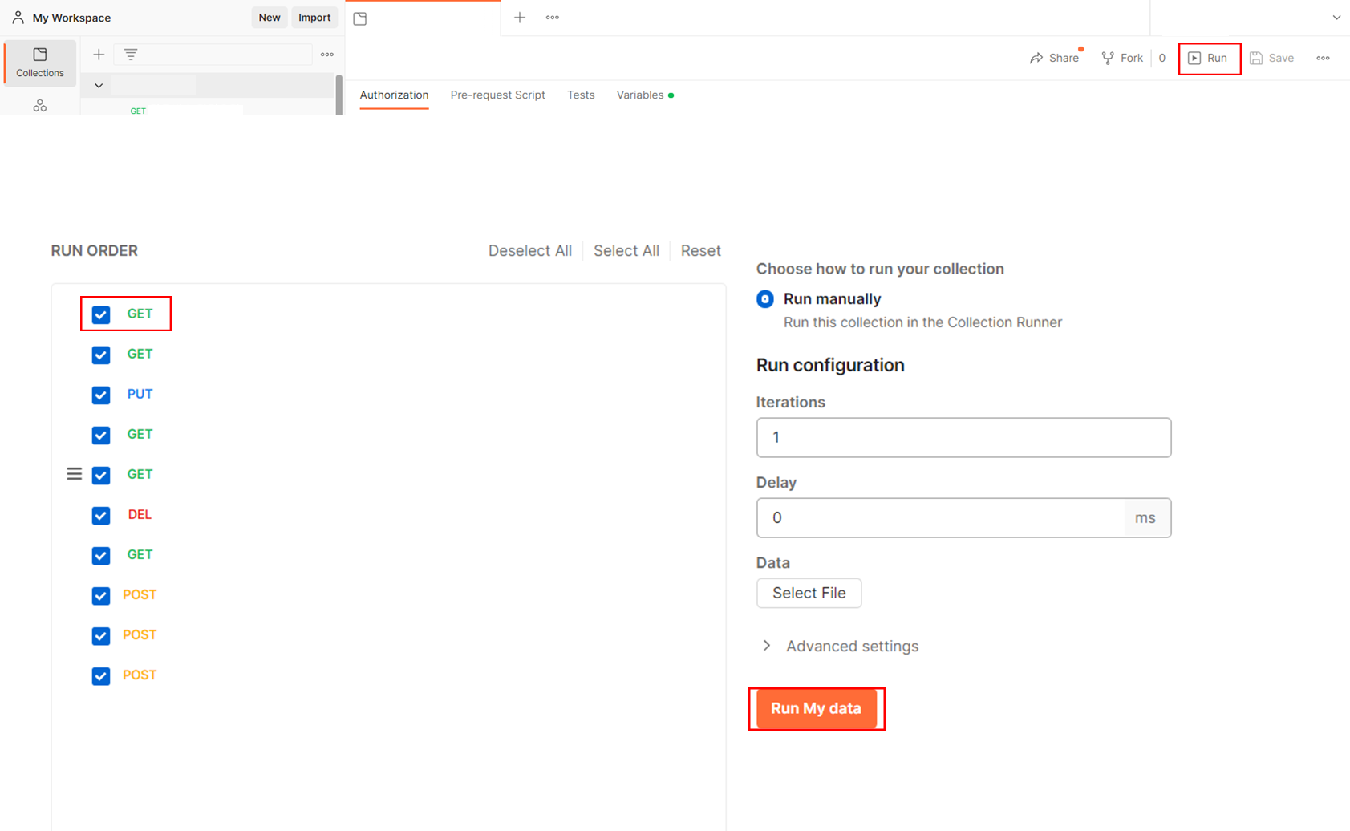Viewport: 1350px width, 831px height.
Task: Uncheck the first GET request checkbox
Action: (x=101, y=314)
